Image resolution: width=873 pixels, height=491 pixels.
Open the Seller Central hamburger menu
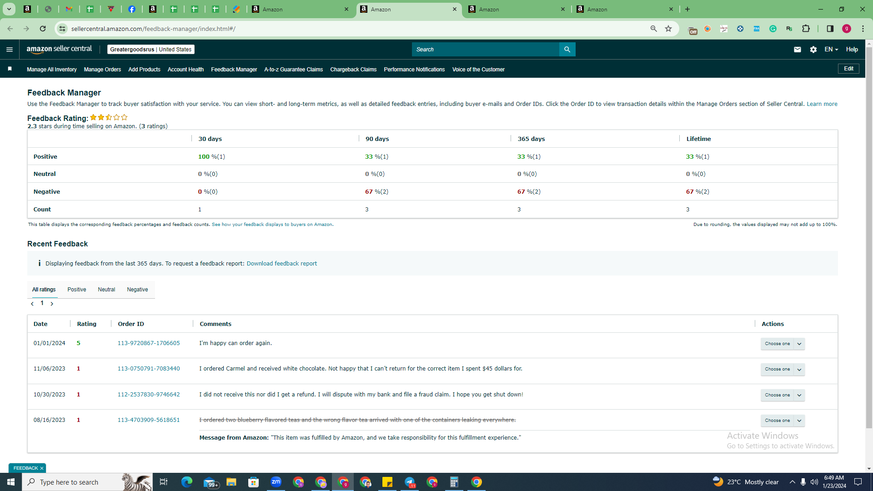click(10, 50)
